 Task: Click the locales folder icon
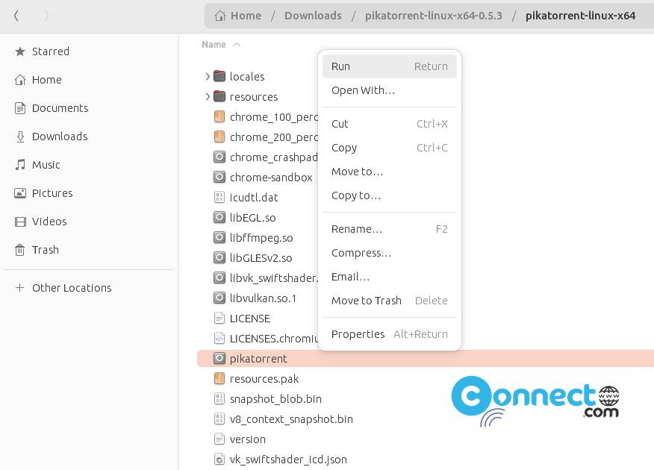(x=219, y=76)
